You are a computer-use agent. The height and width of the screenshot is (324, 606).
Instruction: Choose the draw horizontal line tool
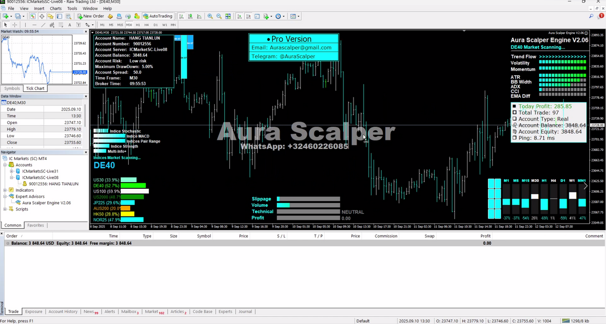[34, 25]
